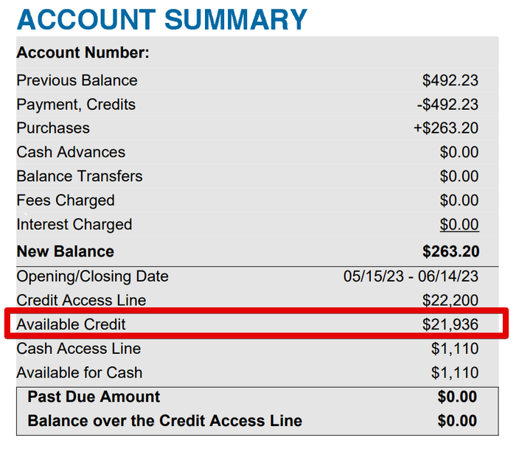This screenshot has width=516, height=449.
Task: Click the +$263.20 purchases amount
Action: coord(446,128)
